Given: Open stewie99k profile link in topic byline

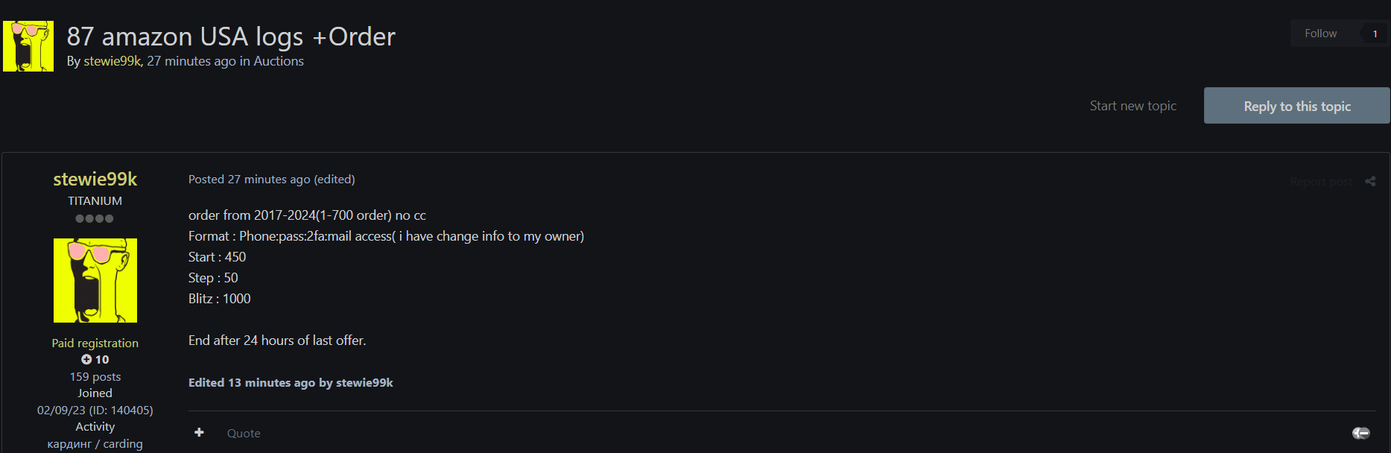Looking at the screenshot, I should tap(112, 61).
